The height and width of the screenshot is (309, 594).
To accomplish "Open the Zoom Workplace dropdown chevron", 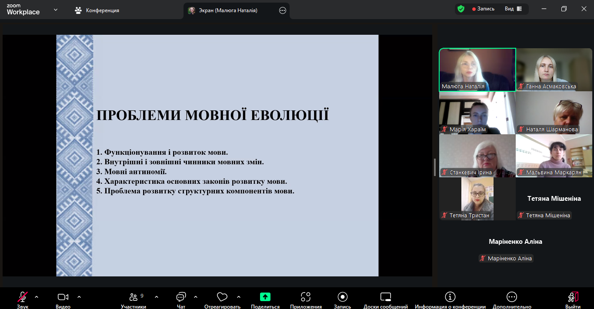I will (56, 10).
